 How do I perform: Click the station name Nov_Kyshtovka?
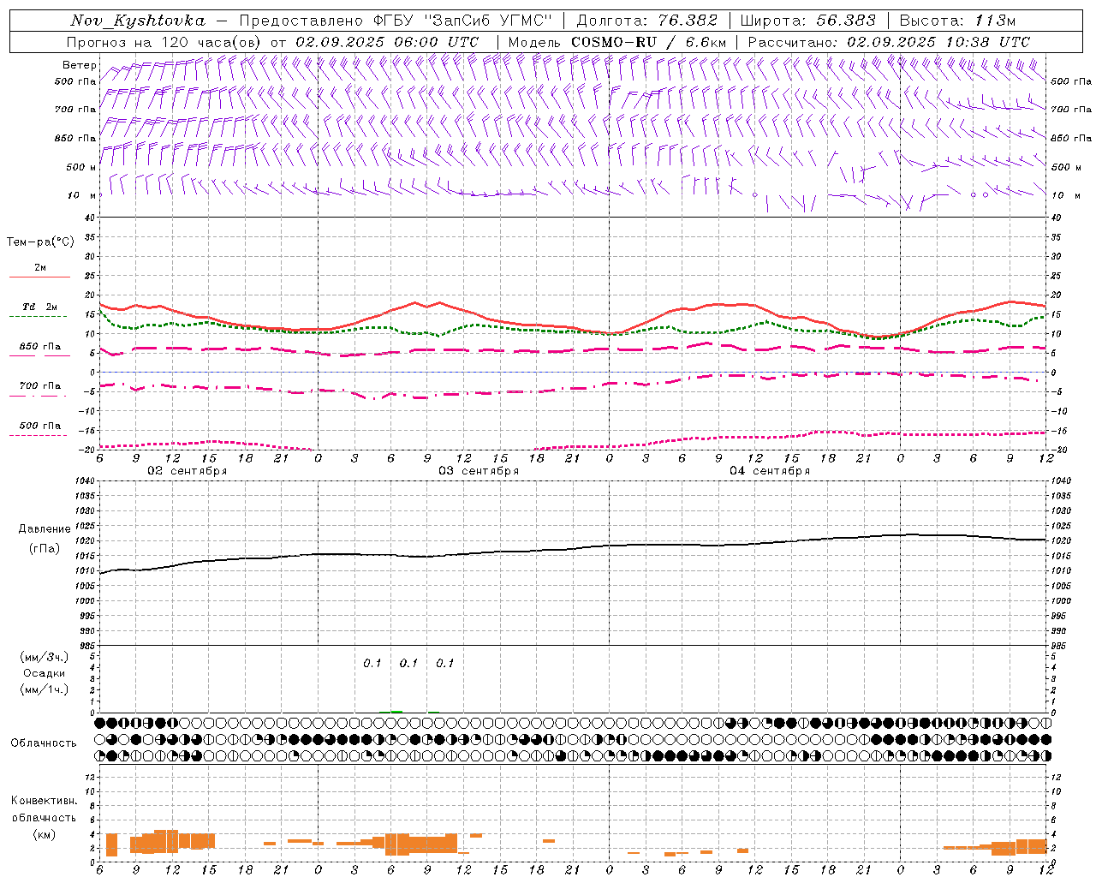click(x=138, y=21)
